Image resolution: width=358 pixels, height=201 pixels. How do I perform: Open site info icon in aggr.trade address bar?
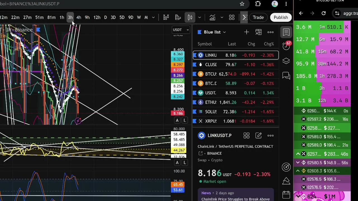[x=337, y=13]
